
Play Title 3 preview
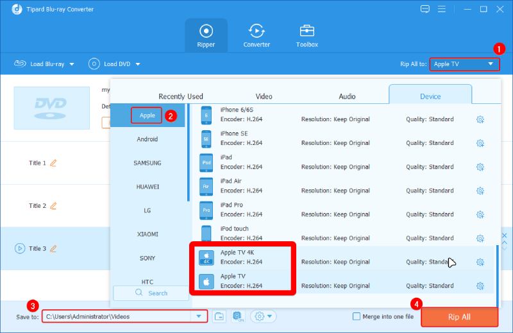pyautogui.click(x=20, y=248)
